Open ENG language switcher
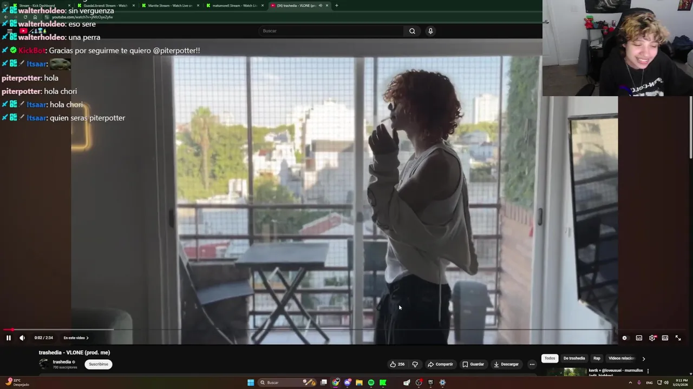The height and width of the screenshot is (389, 693). [x=649, y=383]
